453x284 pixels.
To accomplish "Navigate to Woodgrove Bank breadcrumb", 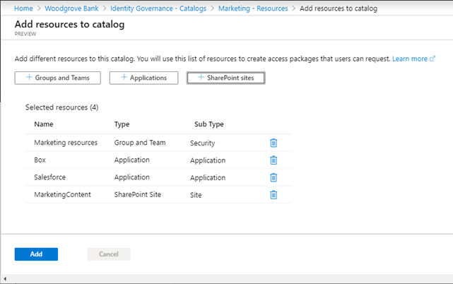I will coord(72,8).
